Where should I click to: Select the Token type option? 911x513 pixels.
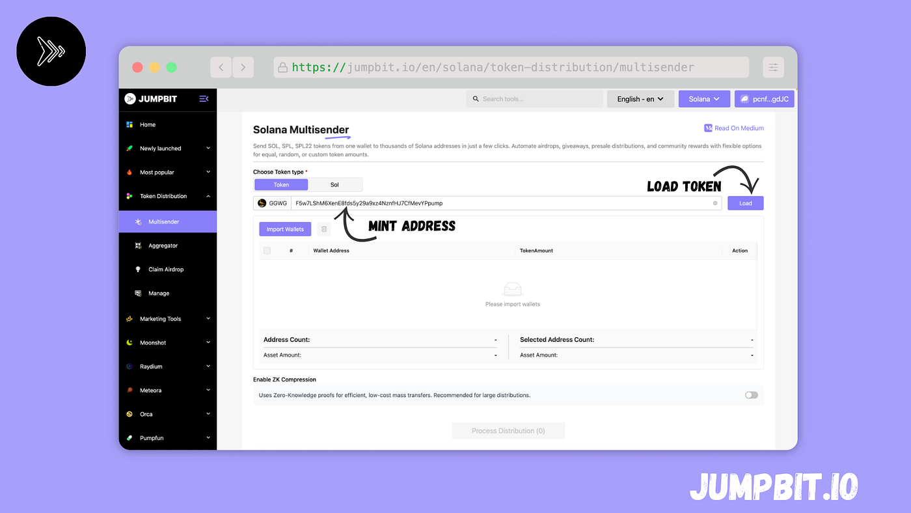tap(281, 185)
